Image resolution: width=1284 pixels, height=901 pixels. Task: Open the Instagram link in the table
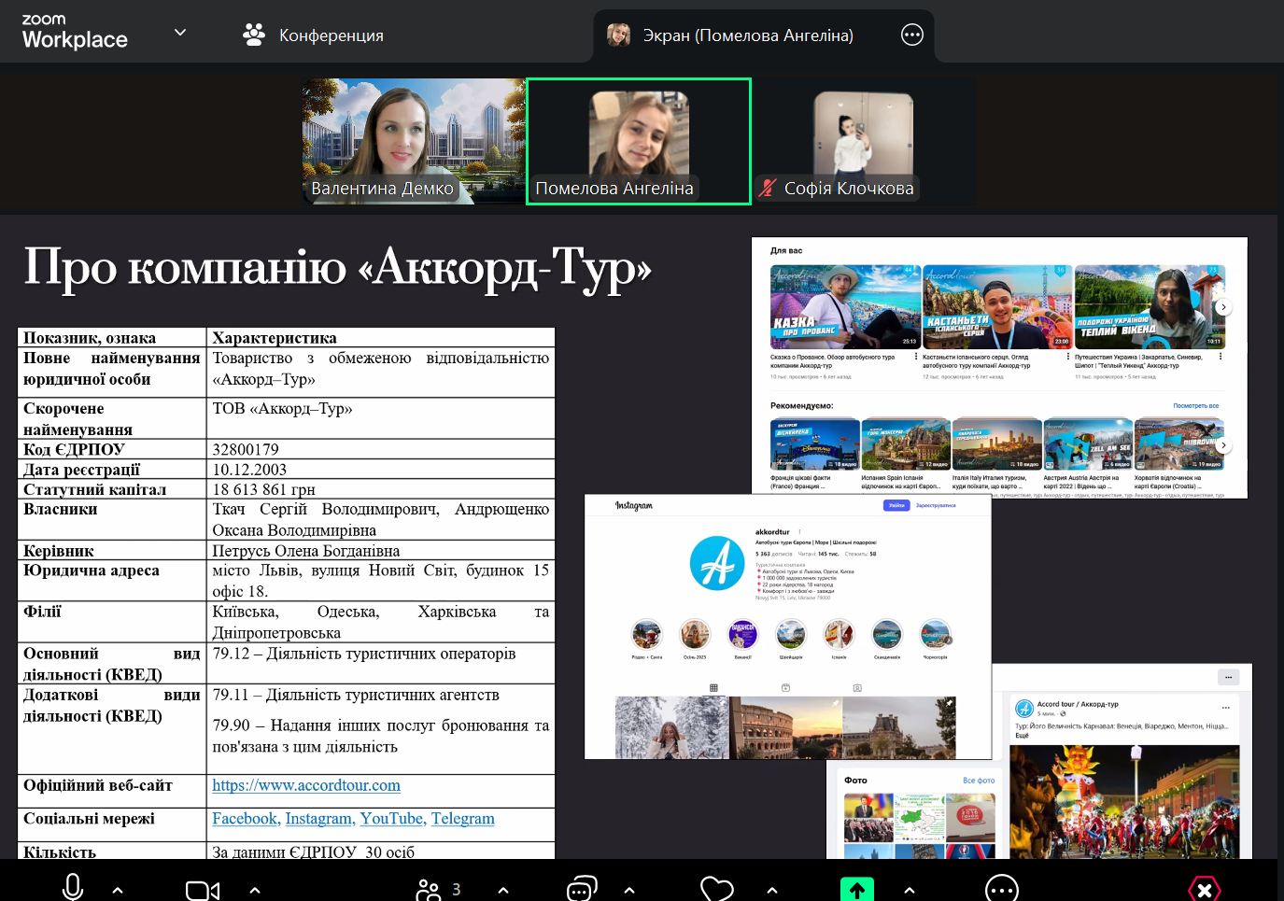tap(319, 819)
